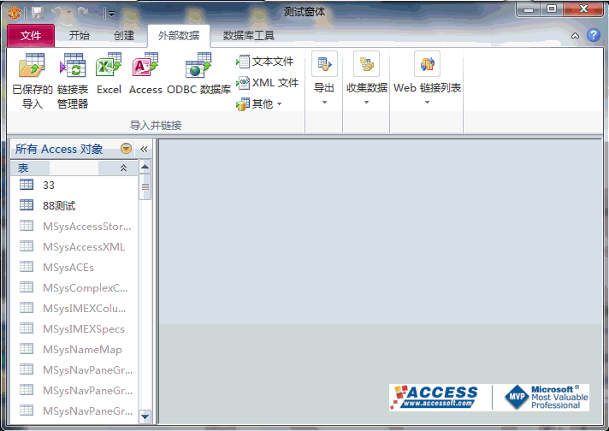Screen dimensions: 609x431
Task: Import from Excel spreadsheet icon
Action: [109, 74]
